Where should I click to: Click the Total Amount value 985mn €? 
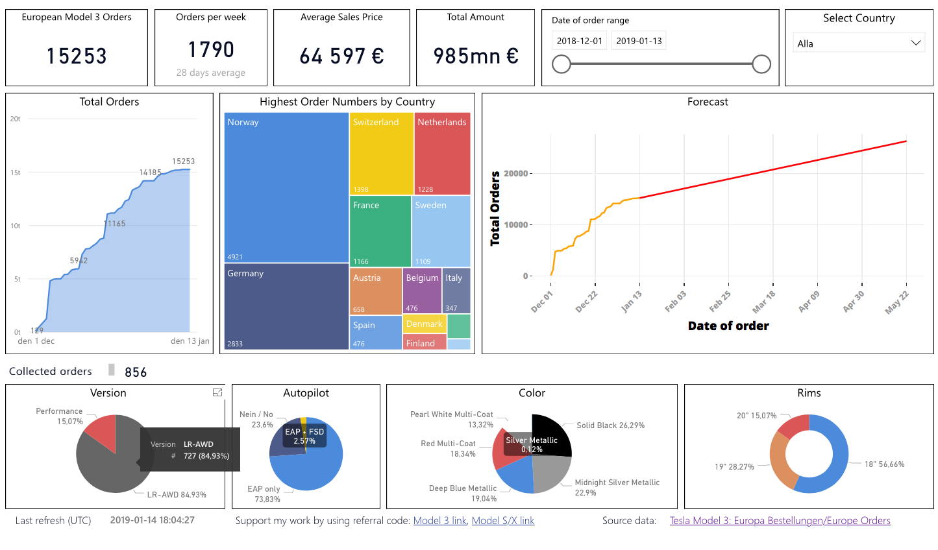coord(476,56)
